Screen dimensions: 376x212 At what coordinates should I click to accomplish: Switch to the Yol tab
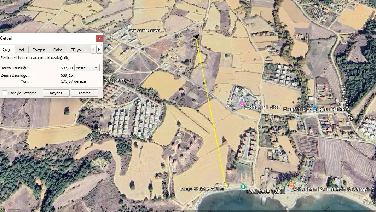click(21, 50)
